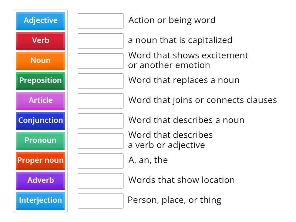Viewport: 296px width, 222px height.
Task: Click the box beside 'Word that joins or connects clauses'
Action: (x=101, y=101)
